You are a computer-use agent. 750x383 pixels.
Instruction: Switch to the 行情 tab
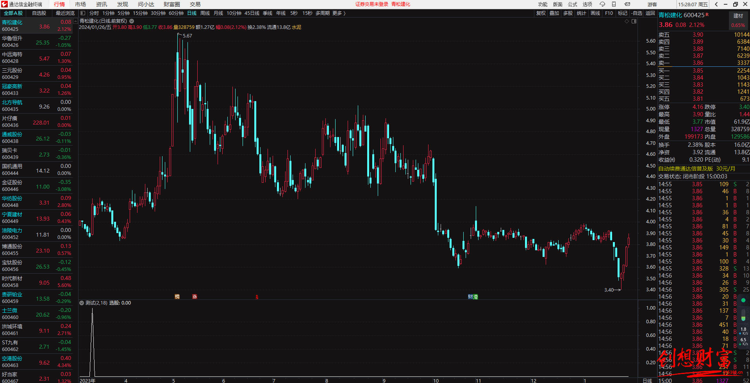(x=59, y=4)
